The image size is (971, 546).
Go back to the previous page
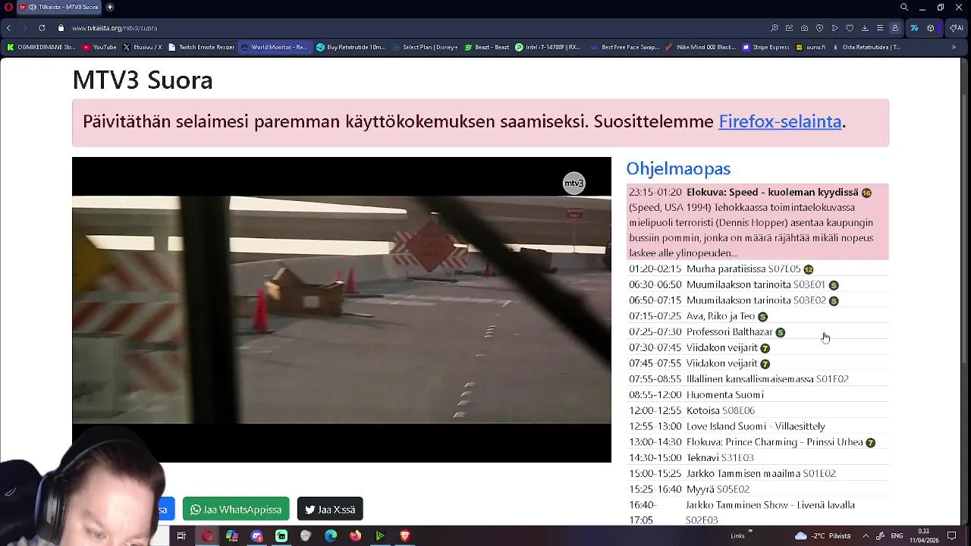pyautogui.click(x=8, y=28)
